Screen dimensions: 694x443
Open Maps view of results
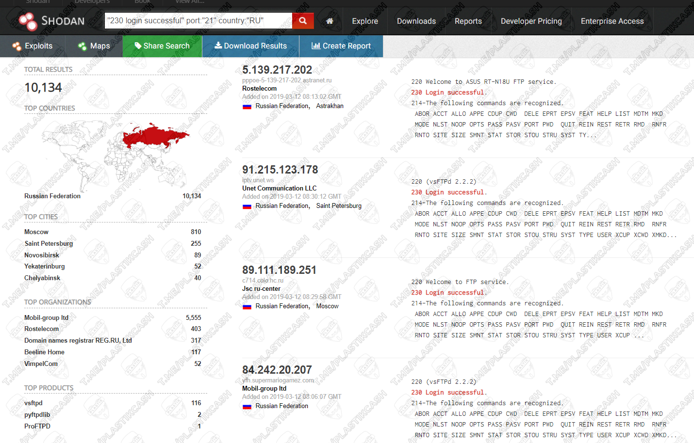pos(94,46)
